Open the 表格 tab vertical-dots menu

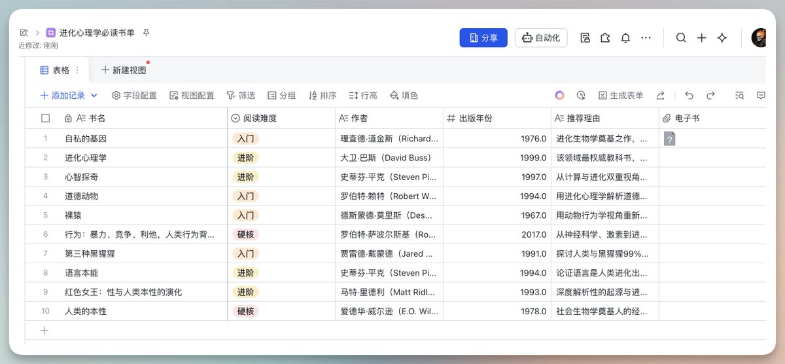(x=77, y=70)
